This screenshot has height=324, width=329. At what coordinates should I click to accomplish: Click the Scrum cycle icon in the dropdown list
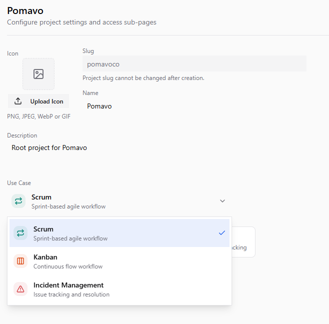[20, 233]
